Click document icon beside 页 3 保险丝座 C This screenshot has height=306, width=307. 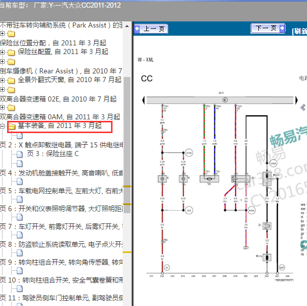[x=20, y=154]
